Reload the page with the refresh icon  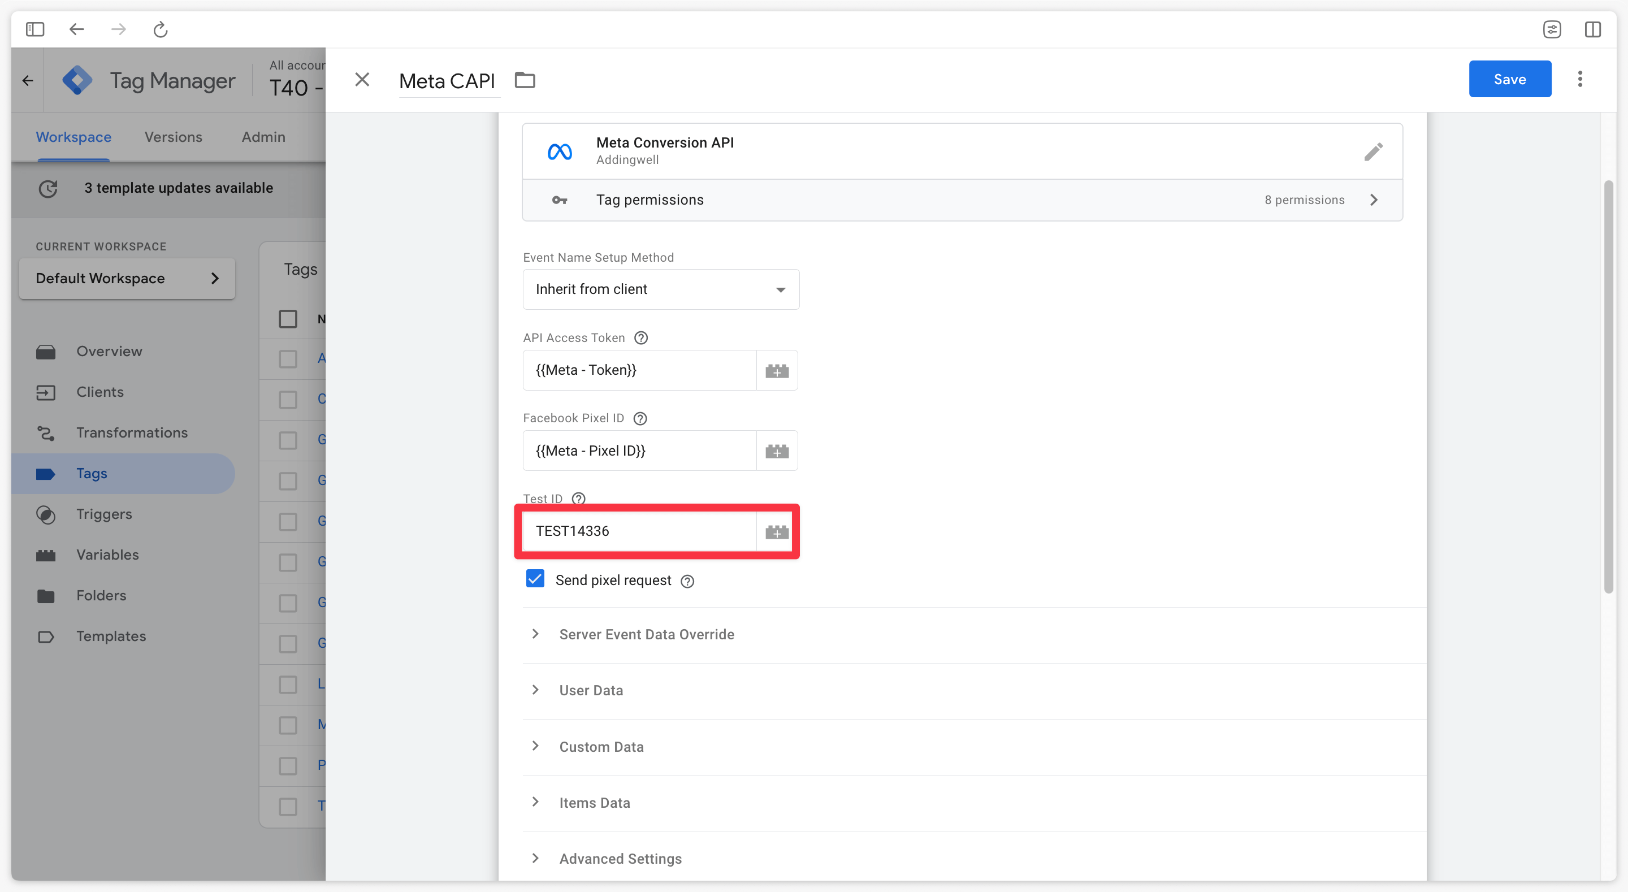161,29
